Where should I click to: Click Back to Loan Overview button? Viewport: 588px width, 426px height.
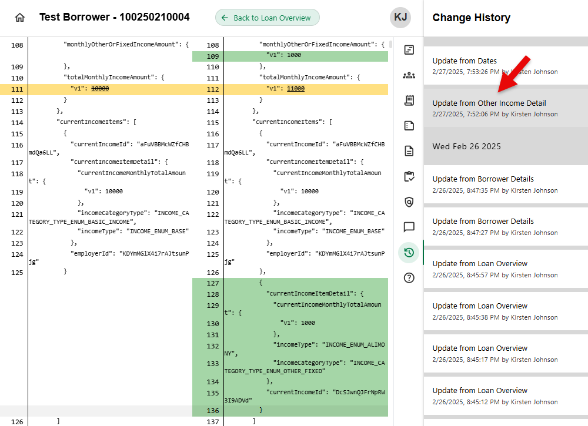(268, 18)
